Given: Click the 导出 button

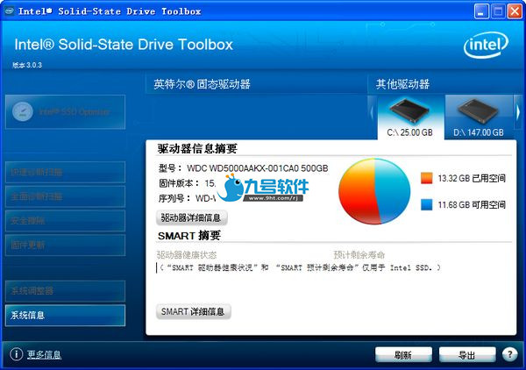Looking at the screenshot, I should tap(467, 354).
